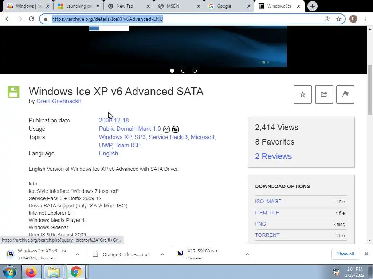
Task: Close the Google tab
Action: [249, 6]
